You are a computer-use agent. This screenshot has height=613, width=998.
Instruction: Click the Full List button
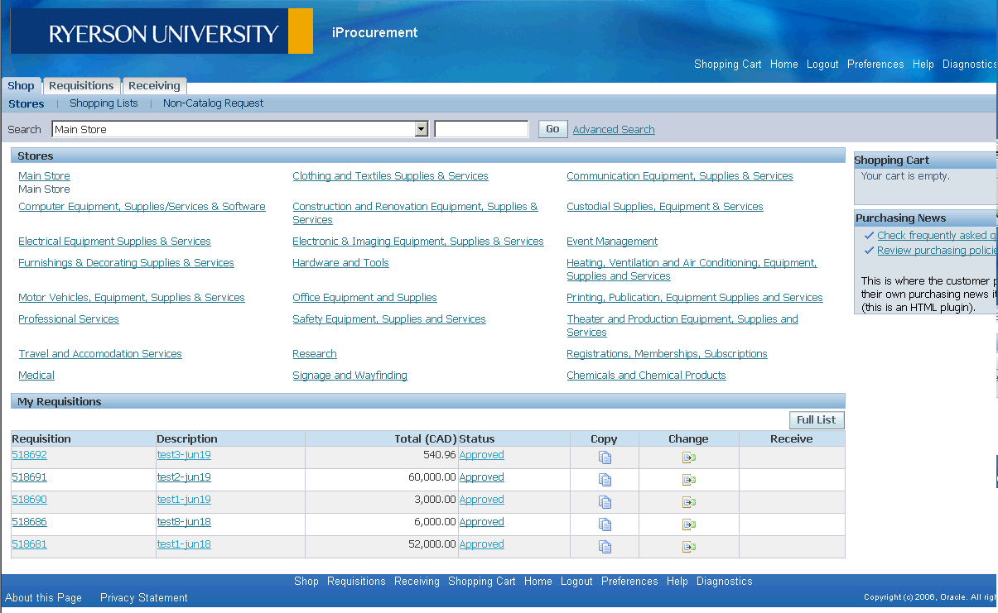coord(816,420)
